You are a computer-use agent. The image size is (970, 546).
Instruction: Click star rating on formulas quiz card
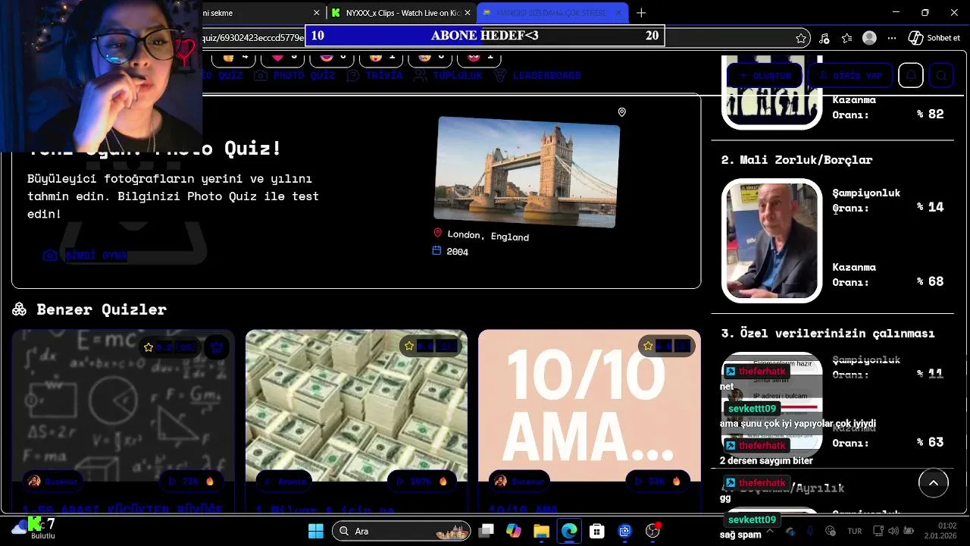tap(171, 347)
